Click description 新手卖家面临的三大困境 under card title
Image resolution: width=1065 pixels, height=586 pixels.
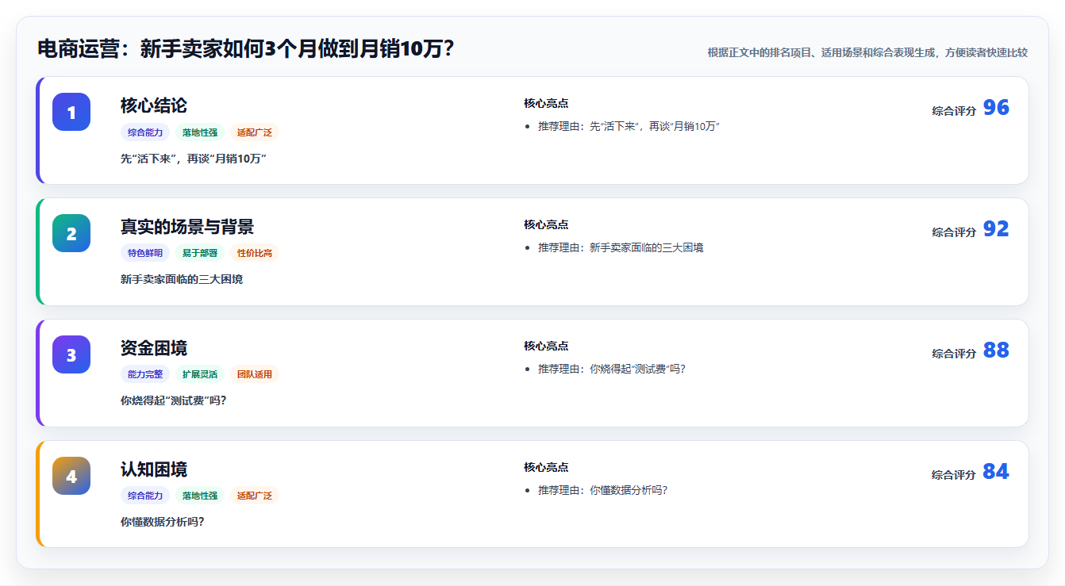pos(182,279)
